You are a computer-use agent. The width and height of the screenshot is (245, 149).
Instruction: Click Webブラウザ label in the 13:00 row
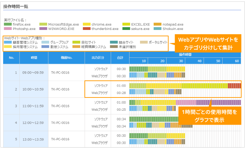99,143
